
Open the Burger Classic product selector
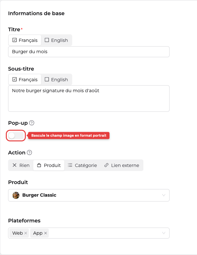(x=89, y=195)
